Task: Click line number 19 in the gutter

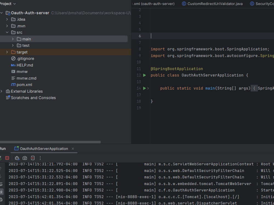Action: [139, 108]
